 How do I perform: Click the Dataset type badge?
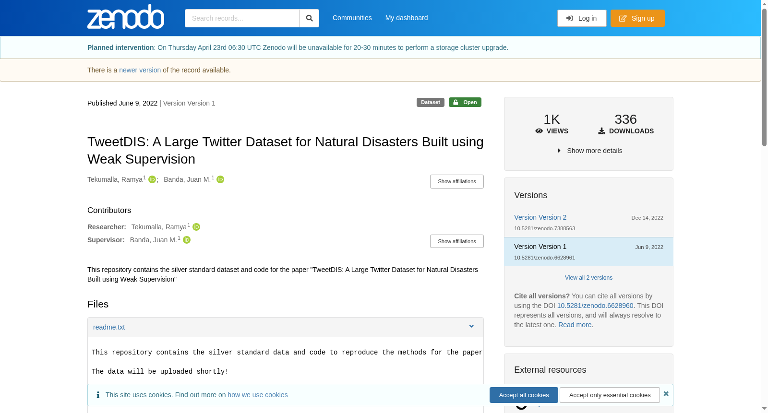click(x=431, y=102)
